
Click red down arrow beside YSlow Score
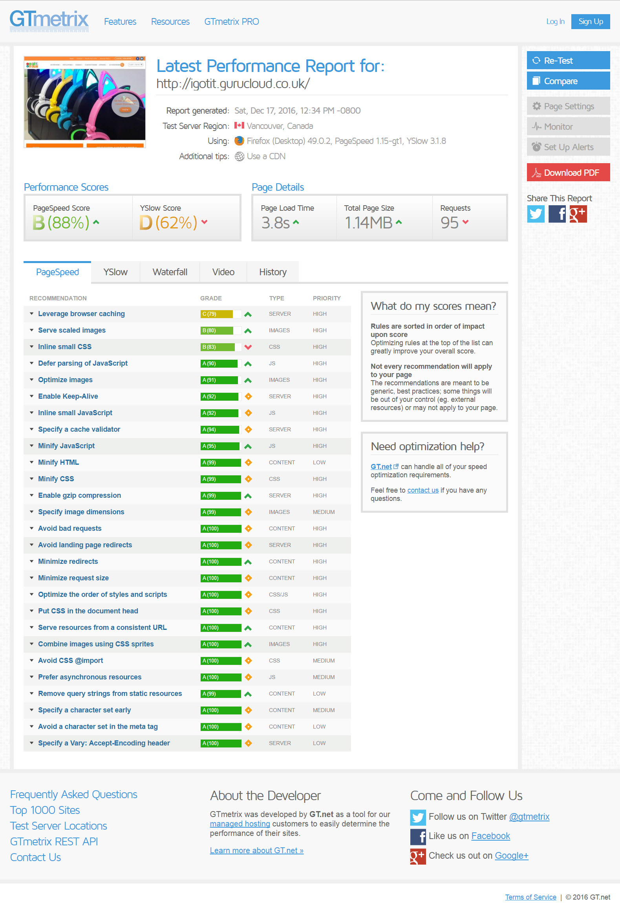tap(204, 222)
